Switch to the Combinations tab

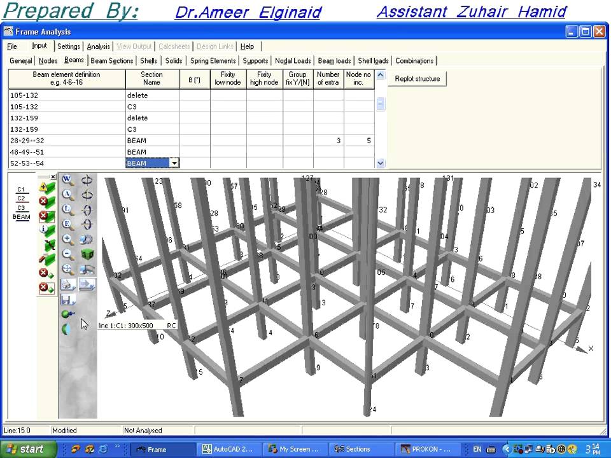[414, 61]
